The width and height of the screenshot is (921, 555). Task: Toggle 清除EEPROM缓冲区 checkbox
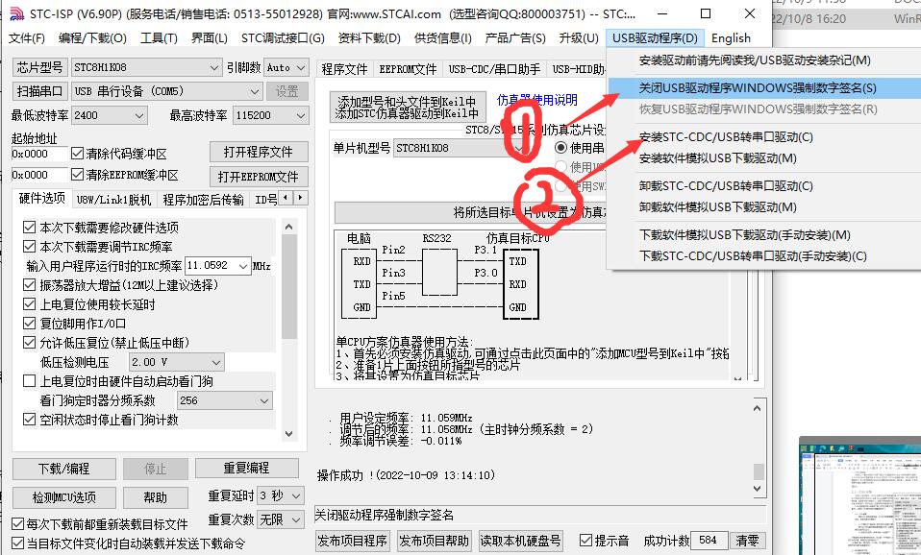click(78, 175)
